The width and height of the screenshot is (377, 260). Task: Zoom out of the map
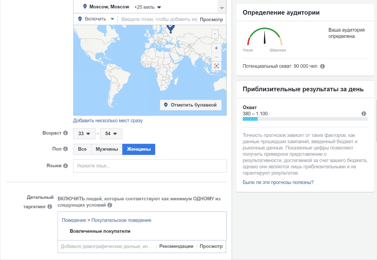coord(216,57)
